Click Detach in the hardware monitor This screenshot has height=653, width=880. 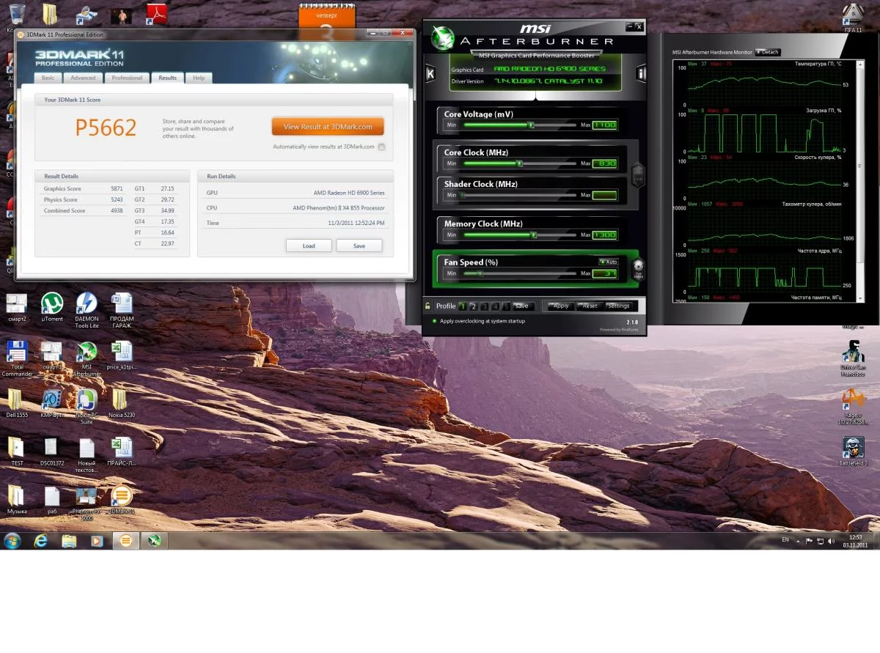(769, 52)
